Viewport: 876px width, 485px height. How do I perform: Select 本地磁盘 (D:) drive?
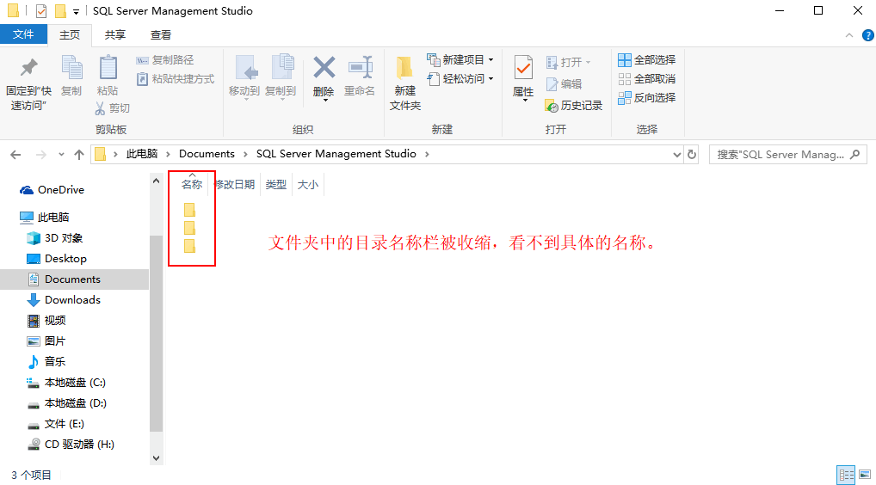(67, 403)
